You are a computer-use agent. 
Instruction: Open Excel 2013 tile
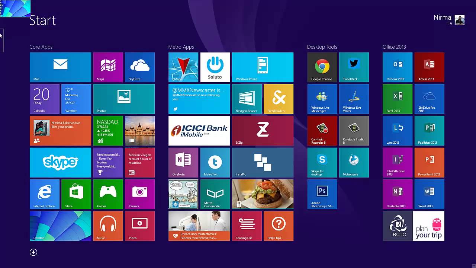(x=398, y=99)
